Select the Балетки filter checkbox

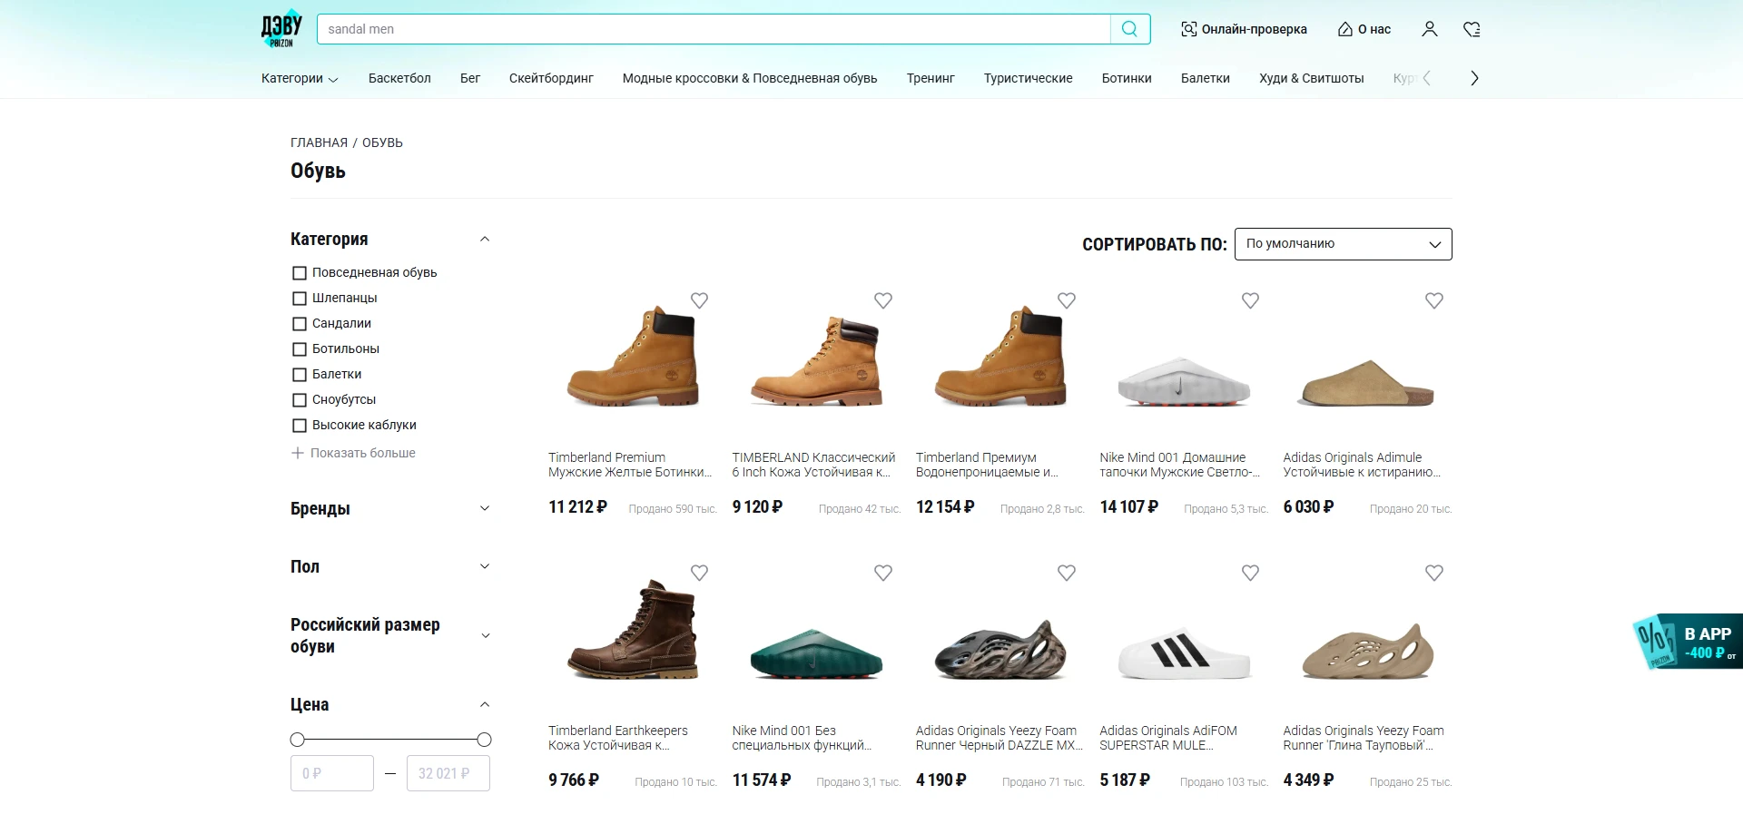[300, 375]
